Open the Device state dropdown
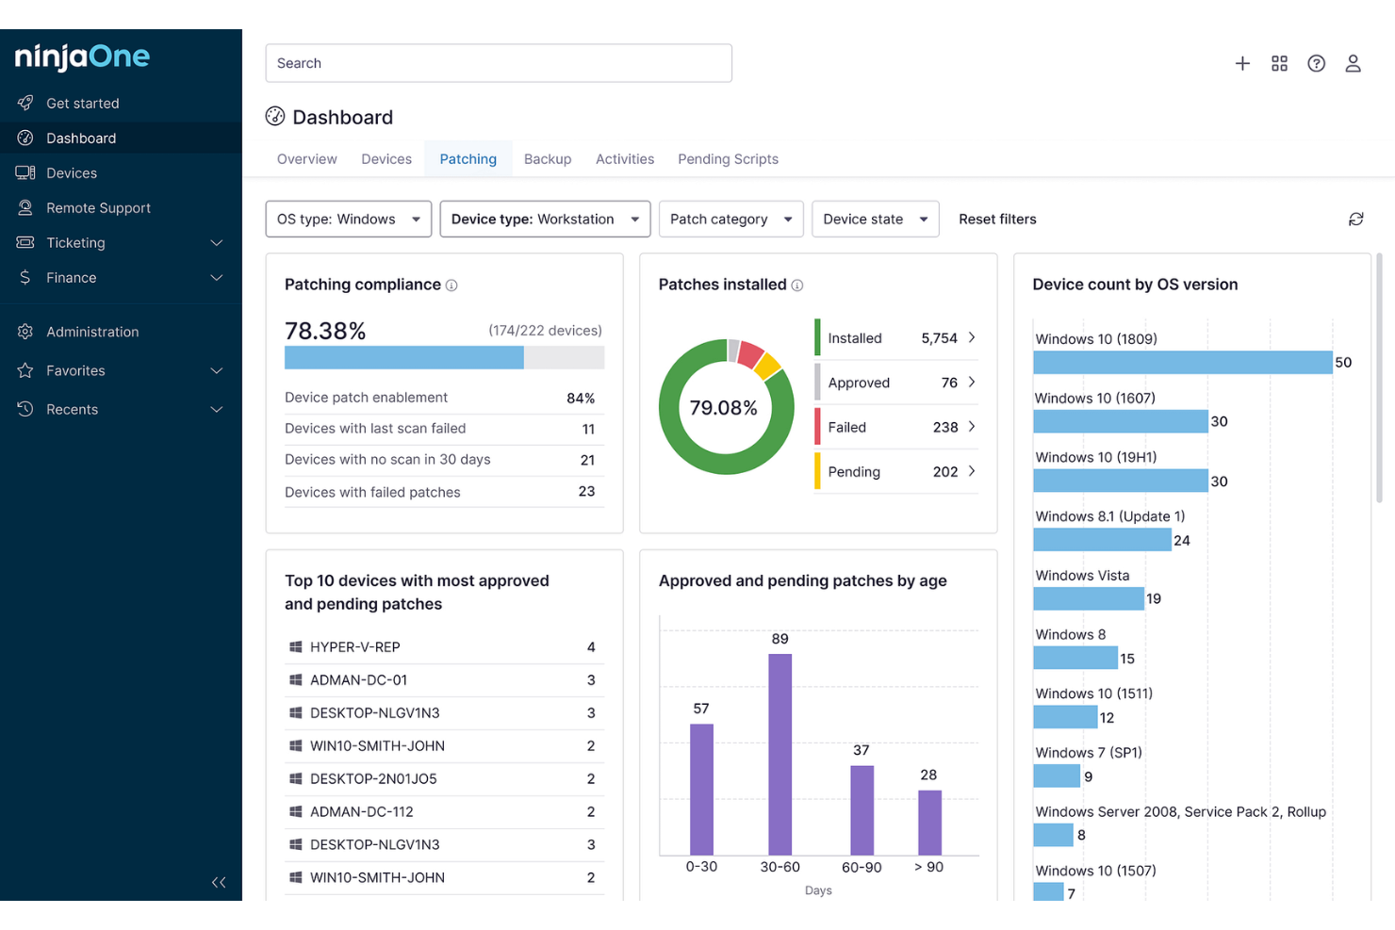The image size is (1395, 930). tap(875, 219)
